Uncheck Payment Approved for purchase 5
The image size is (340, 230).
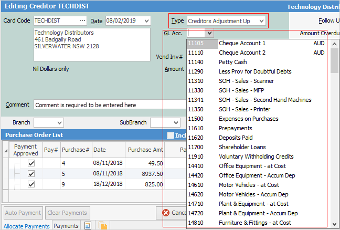tap(31, 174)
